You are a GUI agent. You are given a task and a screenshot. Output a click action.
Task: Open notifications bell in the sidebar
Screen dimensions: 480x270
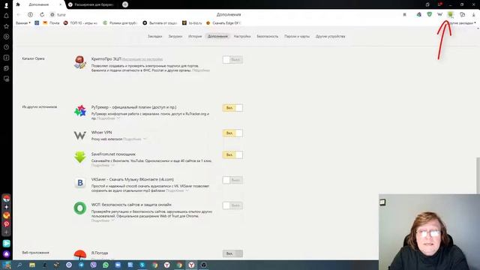pyautogui.click(x=6, y=16)
